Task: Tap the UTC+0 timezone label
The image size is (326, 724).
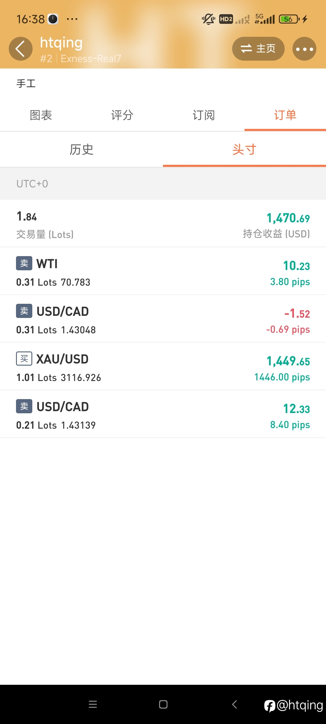Action: pos(32,184)
